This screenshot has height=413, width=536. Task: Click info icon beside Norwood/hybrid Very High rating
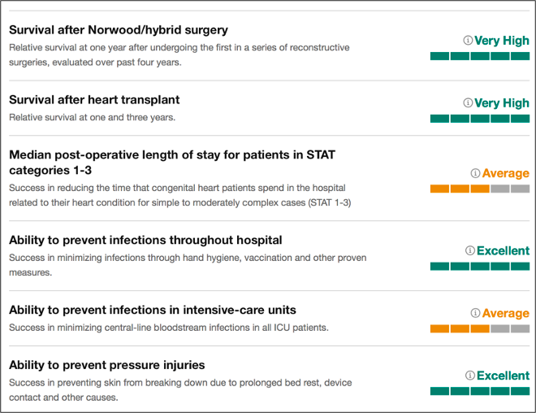click(468, 40)
